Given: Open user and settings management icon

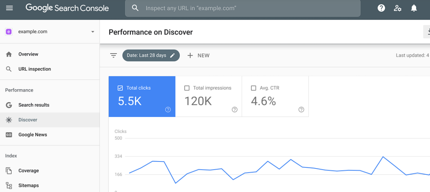Looking at the screenshot, I should coord(398,8).
